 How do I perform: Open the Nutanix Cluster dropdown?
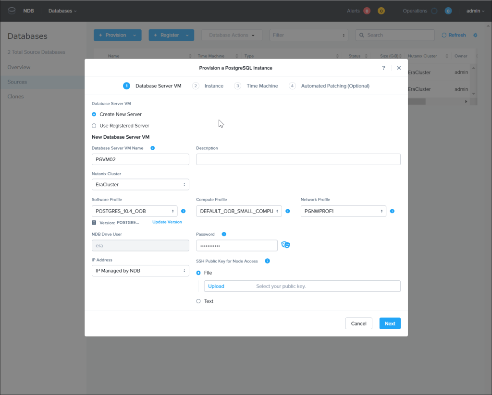click(x=140, y=184)
